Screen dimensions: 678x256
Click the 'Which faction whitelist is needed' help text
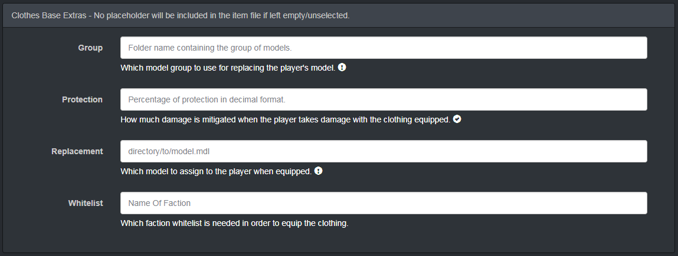tap(234, 224)
